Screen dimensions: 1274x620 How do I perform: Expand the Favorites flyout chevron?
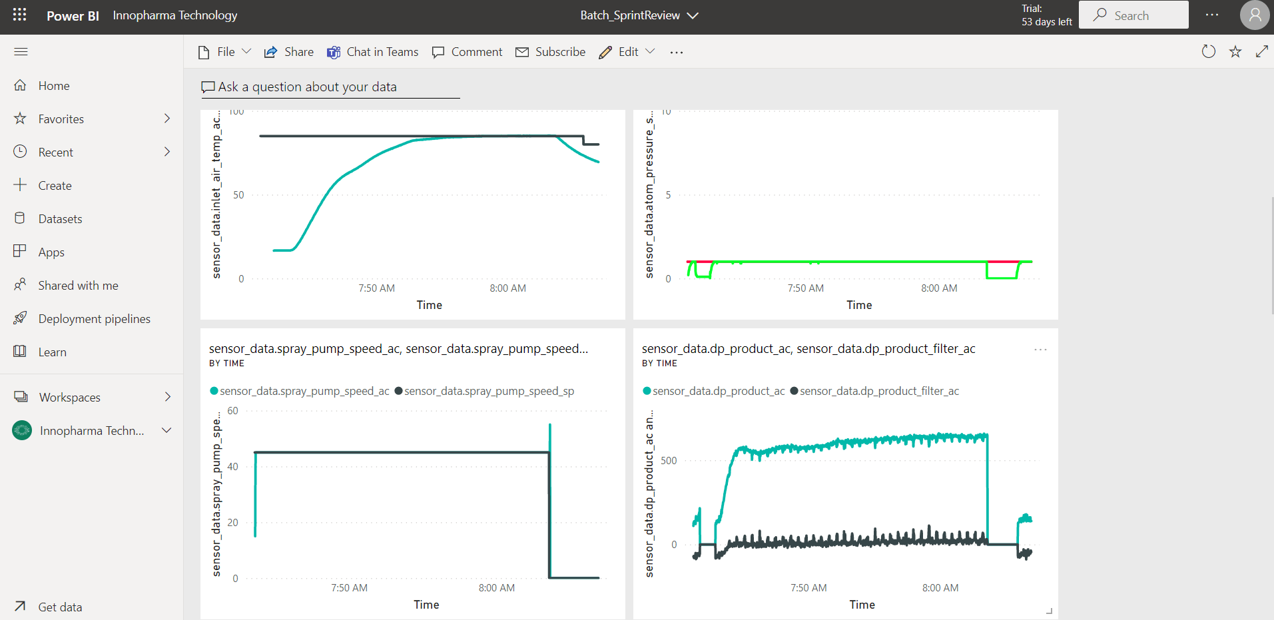coord(167,119)
